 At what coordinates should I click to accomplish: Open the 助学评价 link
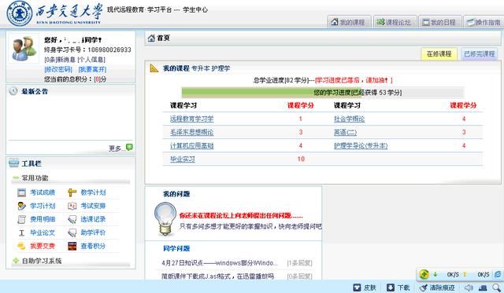(x=93, y=233)
